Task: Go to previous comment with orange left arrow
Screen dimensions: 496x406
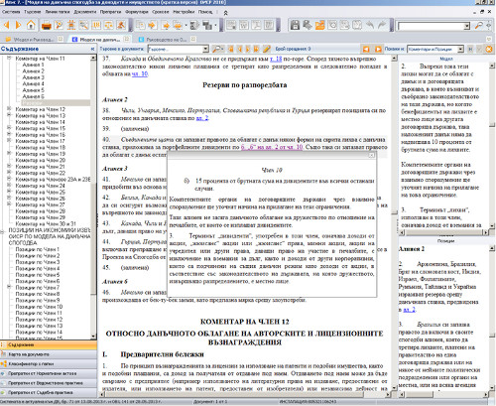Action: [366, 49]
